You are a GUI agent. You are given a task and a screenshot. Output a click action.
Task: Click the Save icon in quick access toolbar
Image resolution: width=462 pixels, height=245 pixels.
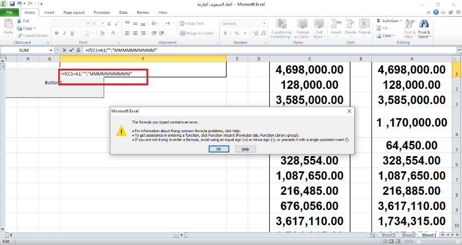[x=12, y=4]
